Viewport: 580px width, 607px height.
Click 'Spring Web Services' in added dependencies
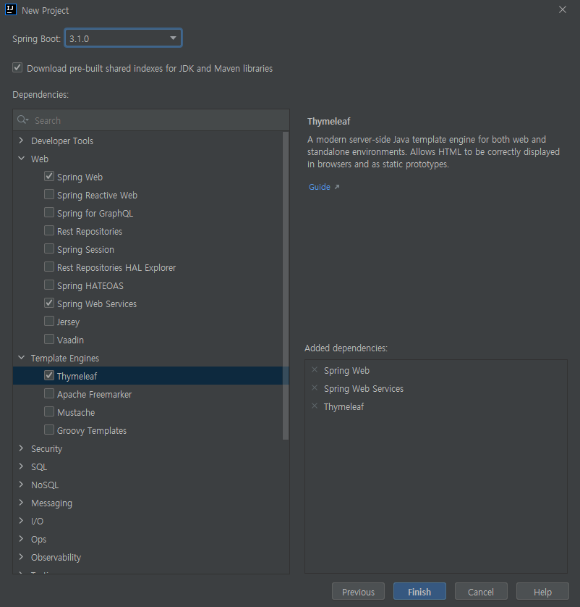click(x=364, y=389)
